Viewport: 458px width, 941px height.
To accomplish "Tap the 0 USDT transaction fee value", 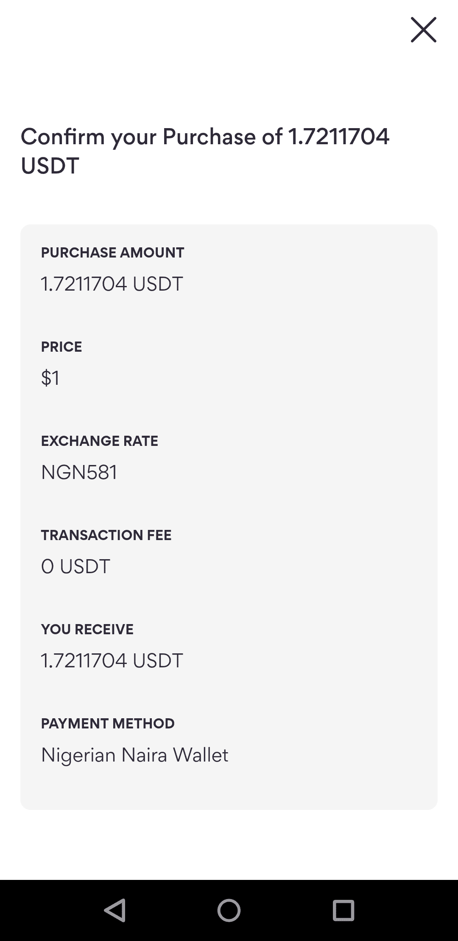I will point(75,566).
